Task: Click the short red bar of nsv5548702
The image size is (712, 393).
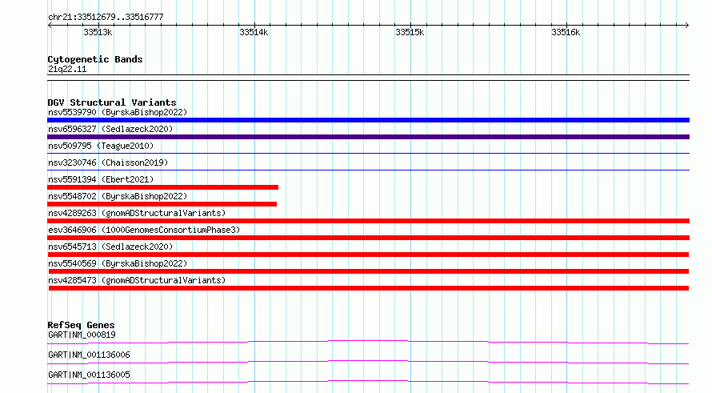Action: coord(162,204)
